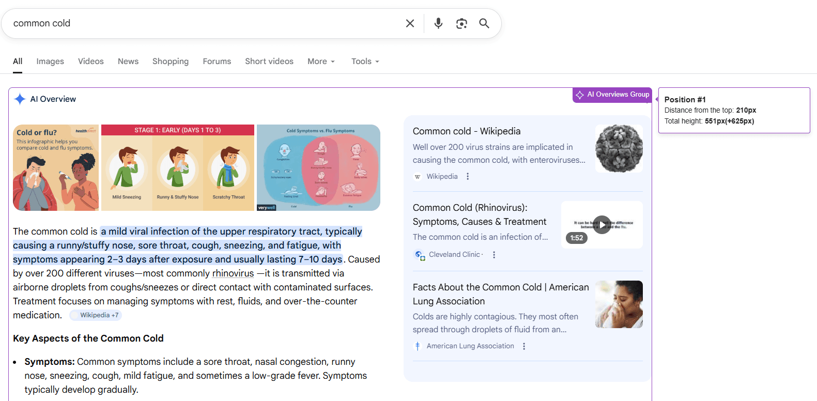Screen dimensions: 817x401
Task: Open the News tab
Action: pos(128,61)
